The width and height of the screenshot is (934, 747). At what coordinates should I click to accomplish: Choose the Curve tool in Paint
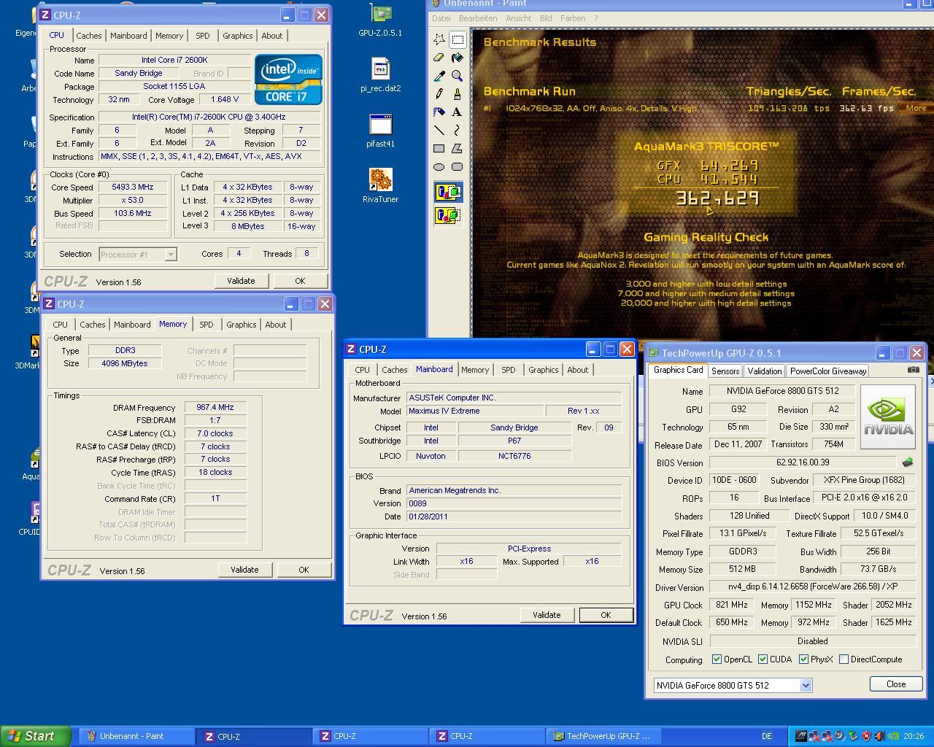458,131
